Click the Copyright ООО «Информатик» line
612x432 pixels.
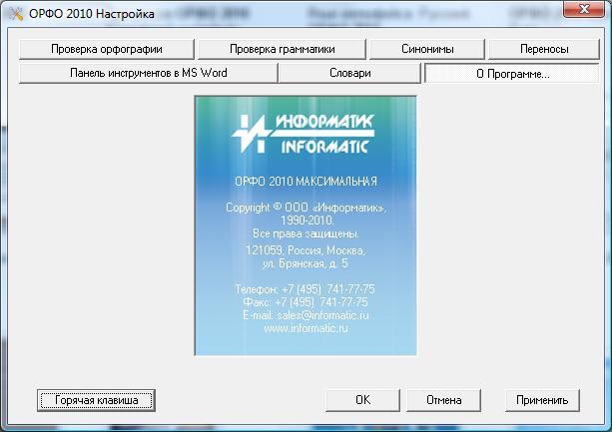(x=306, y=208)
